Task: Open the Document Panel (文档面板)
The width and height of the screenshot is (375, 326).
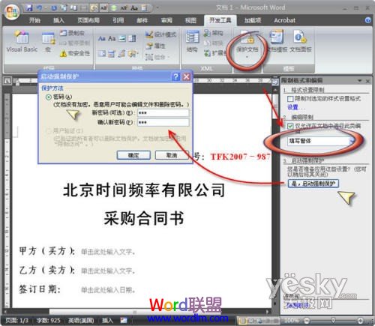Action: [x=301, y=41]
